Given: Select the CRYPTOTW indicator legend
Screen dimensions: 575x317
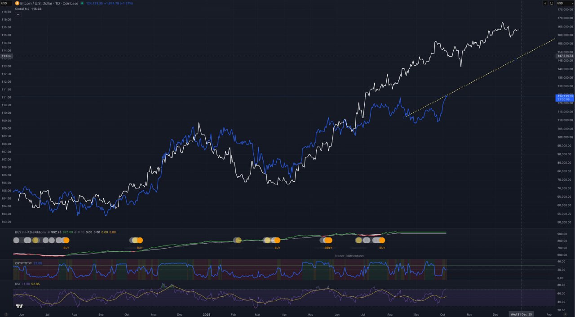Looking at the screenshot, I should [x=23, y=263].
